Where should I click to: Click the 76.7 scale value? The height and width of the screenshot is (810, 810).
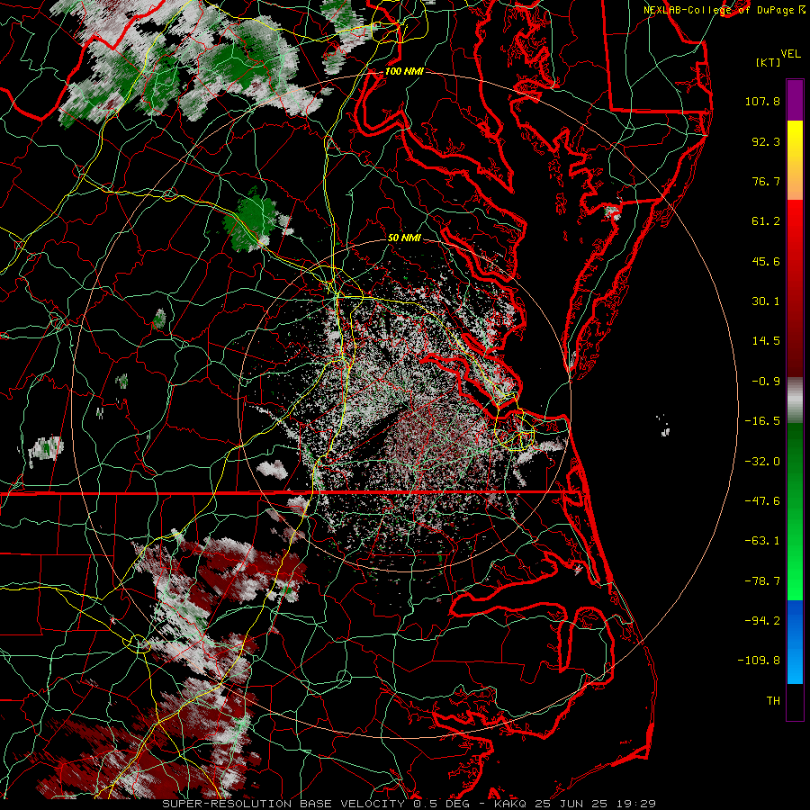pyautogui.click(x=766, y=181)
